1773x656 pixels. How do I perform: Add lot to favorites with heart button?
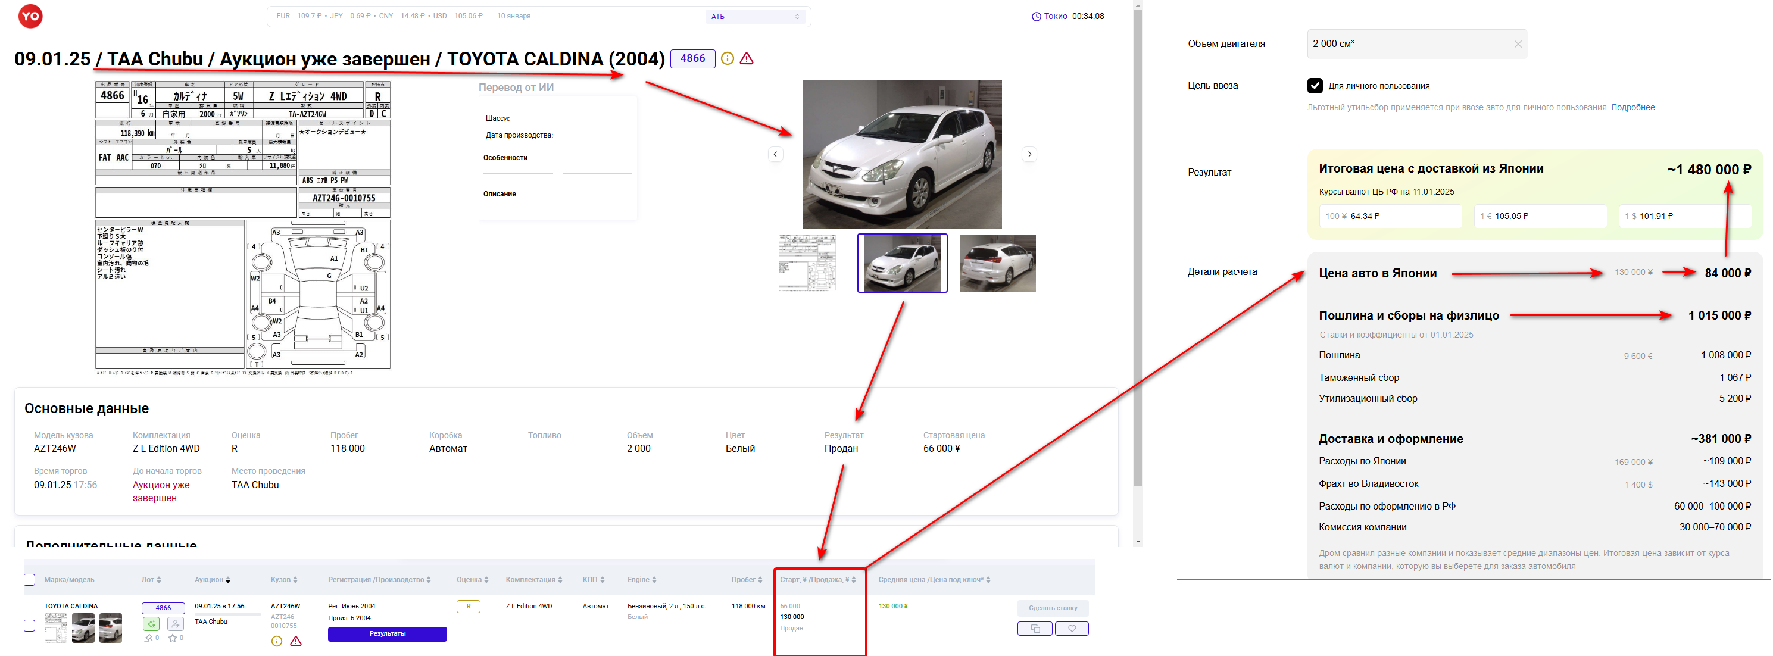point(1072,629)
